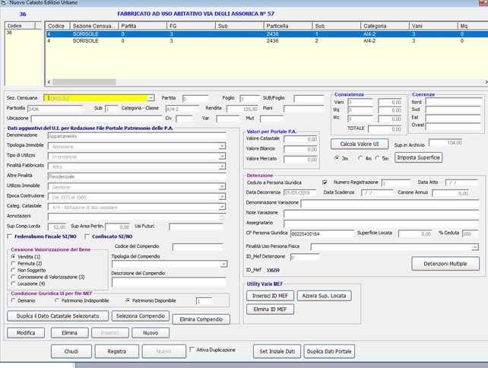Click the Categoria column header
The height and width of the screenshot is (368, 488).
click(385, 26)
